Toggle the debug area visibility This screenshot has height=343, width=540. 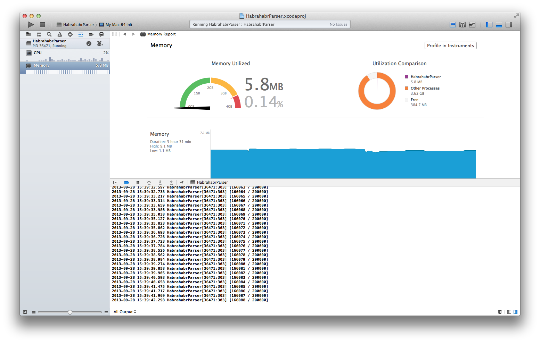(x=499, y=25)
